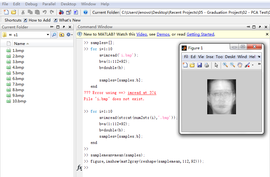Select the Zoom Out tool in Figure 1
Screen dimensions: 270x177
[233, 65]
